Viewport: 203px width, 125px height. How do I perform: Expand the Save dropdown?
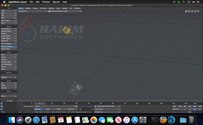[x=9, y=13]
